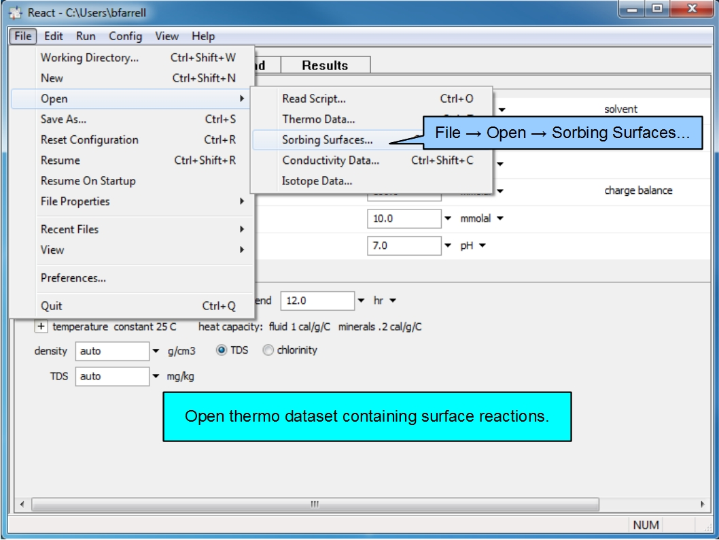Screen dimensions: 719x540
Task: Open the TDS mg/kg dropdown arrow
Action: 156,376
